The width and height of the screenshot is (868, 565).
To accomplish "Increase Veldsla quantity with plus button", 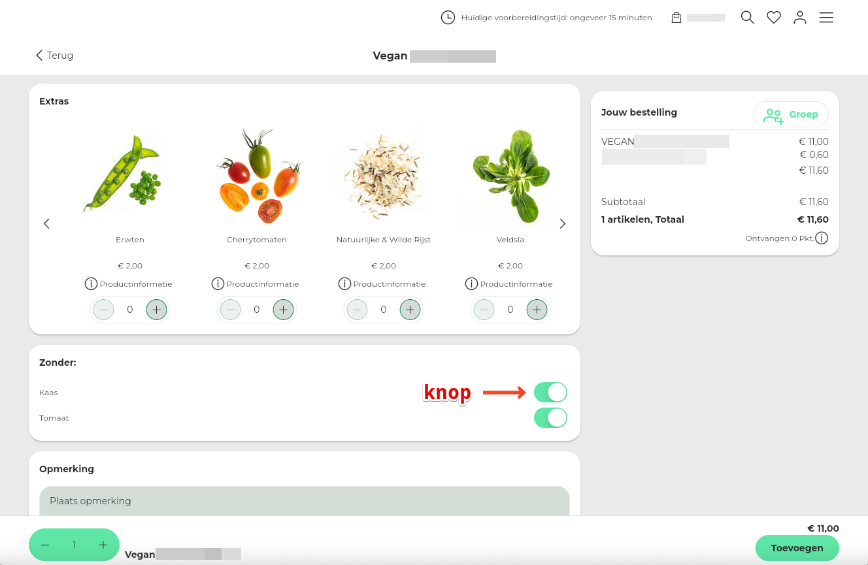I will (537, 310).
